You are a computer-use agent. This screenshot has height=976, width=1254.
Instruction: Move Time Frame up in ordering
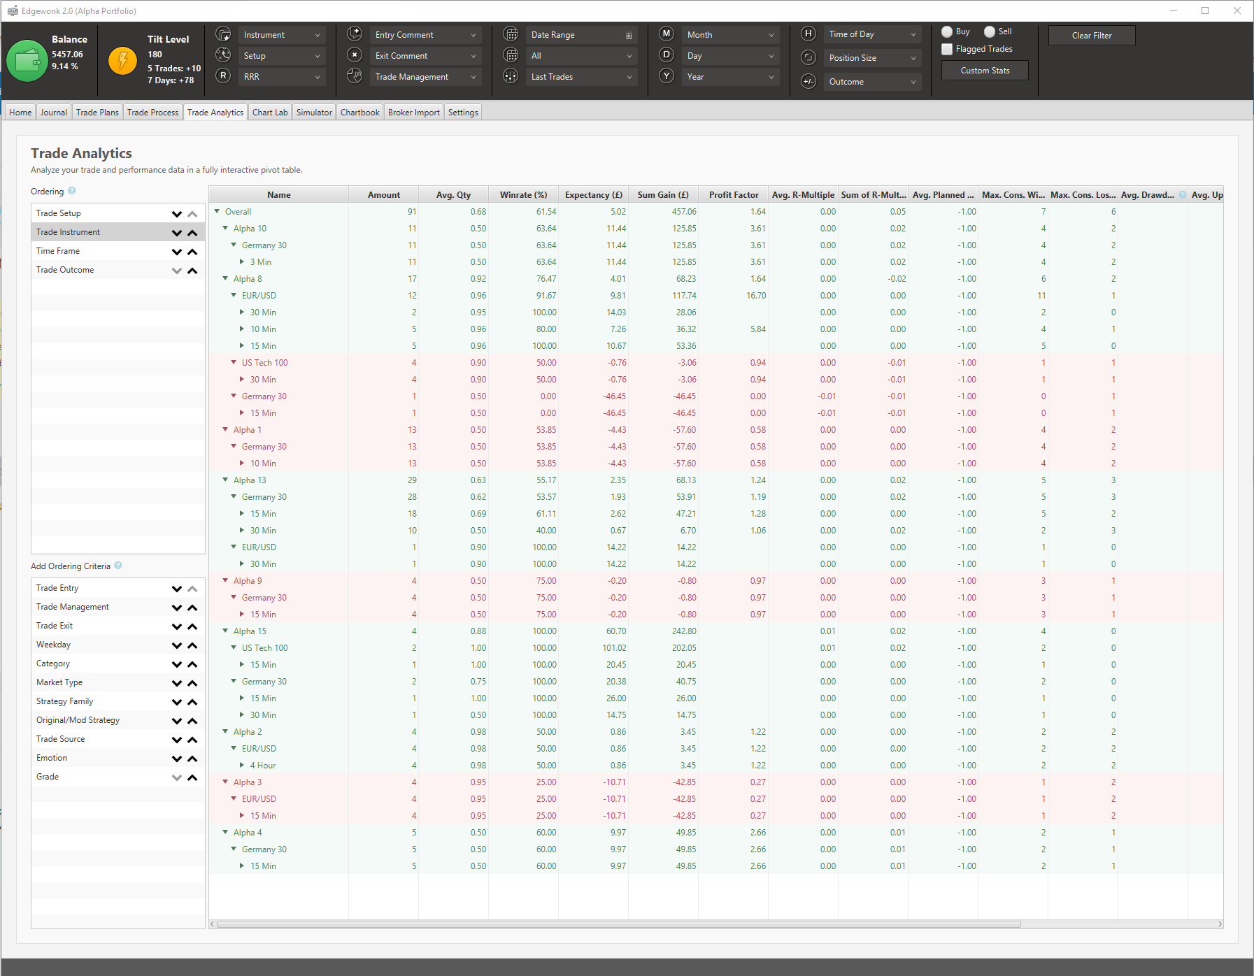[x=192, y=252]
